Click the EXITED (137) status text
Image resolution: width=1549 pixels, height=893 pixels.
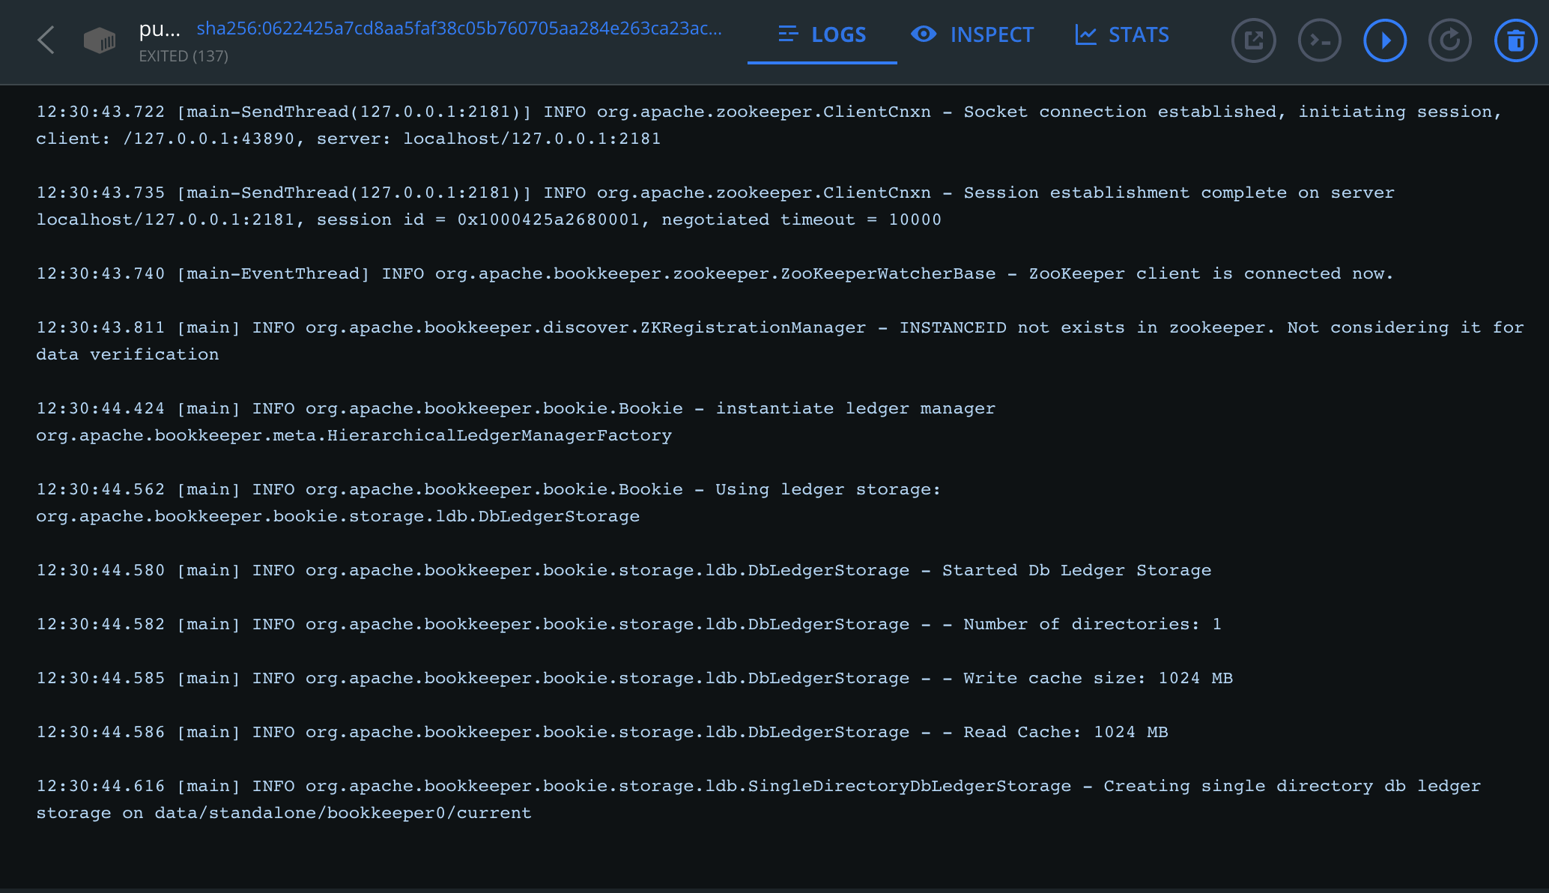pyautogui.click(x=184, y=56)
